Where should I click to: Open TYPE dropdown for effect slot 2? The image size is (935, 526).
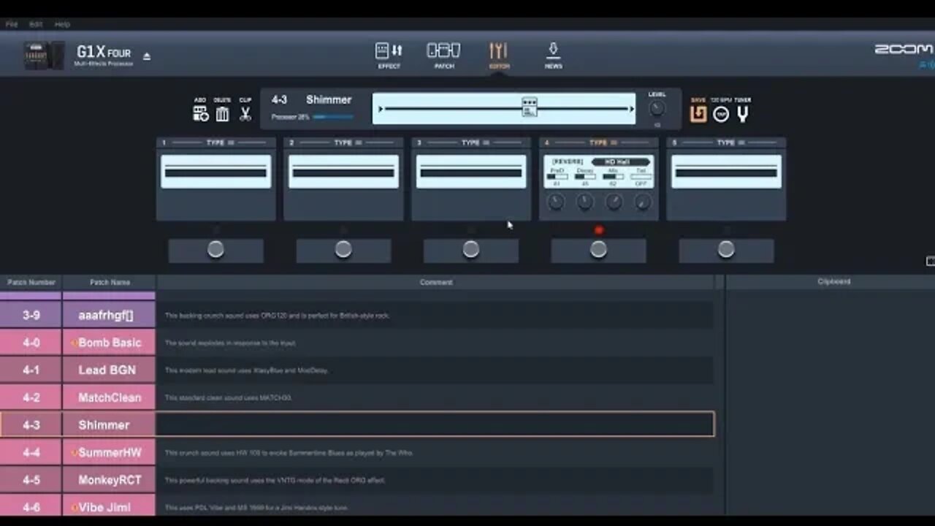pyautogui.click(x=348, y=142)
